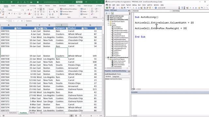Click Reset stop icon in VBA toolbar
Image resolution: width=209 pixels, height=117 pixels.
[x=139, y=8]
